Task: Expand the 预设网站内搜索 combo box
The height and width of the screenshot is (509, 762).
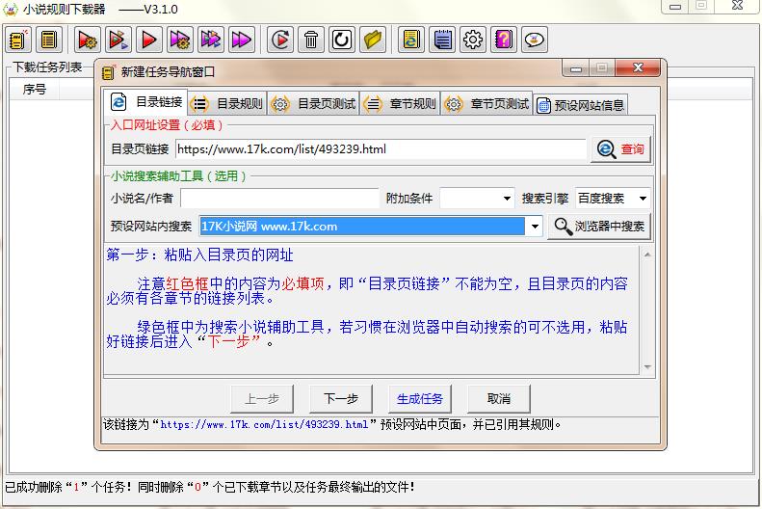Action: pyautogui.click(x=536, y=227)
